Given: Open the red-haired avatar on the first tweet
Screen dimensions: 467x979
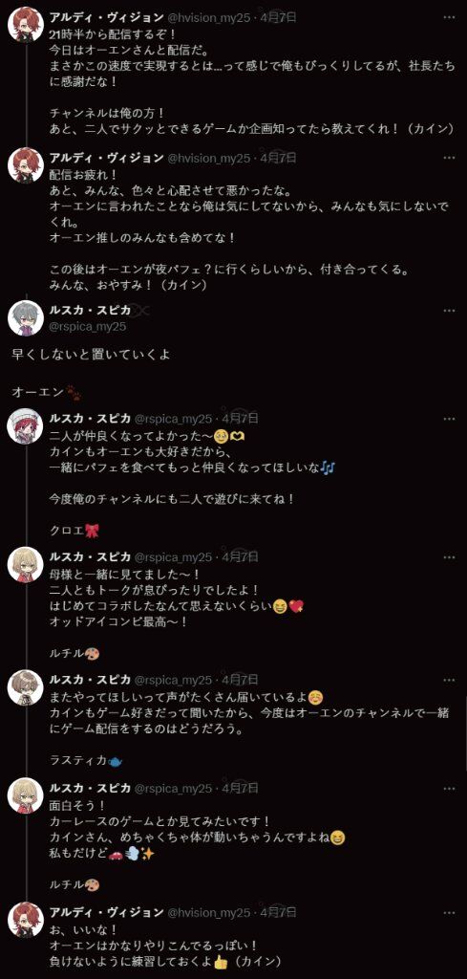Looking at the screenshot, I should tap(25, 25).
